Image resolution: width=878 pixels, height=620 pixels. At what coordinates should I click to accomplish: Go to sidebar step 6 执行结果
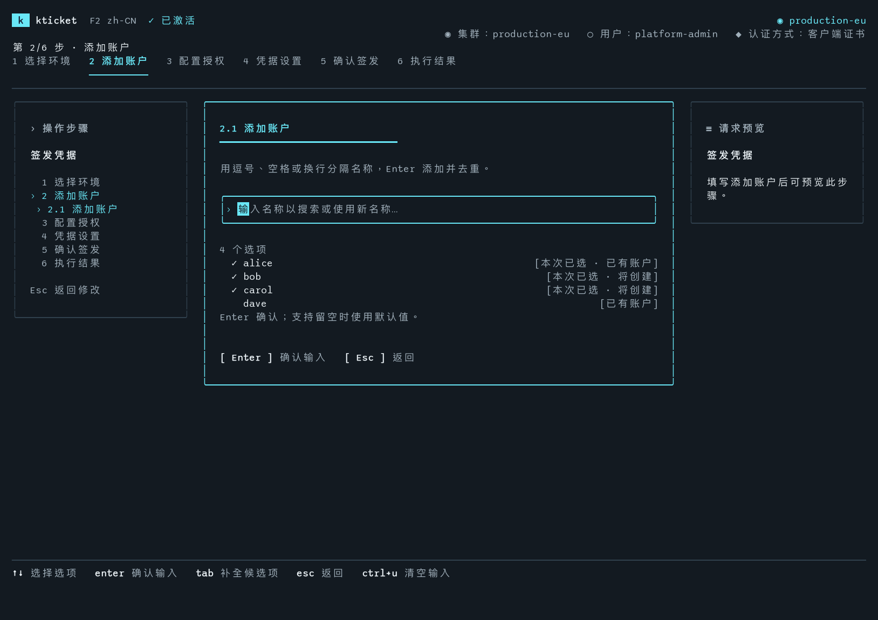click(x=71, y=263)
